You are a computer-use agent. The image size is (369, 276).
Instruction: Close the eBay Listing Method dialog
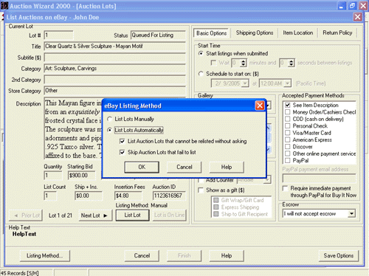pos(260,106)
